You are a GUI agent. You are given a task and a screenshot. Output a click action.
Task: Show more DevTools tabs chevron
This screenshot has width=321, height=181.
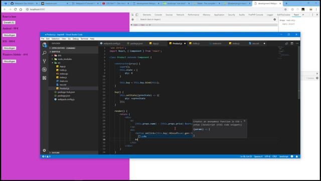pos(303,15)
